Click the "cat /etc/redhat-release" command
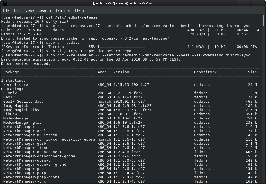Viewport: 266px width, 184px height. click(72, 17)
